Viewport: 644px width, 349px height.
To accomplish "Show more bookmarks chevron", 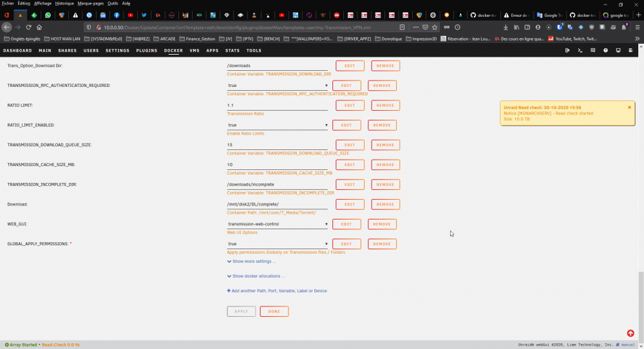I will pos(638,39).
